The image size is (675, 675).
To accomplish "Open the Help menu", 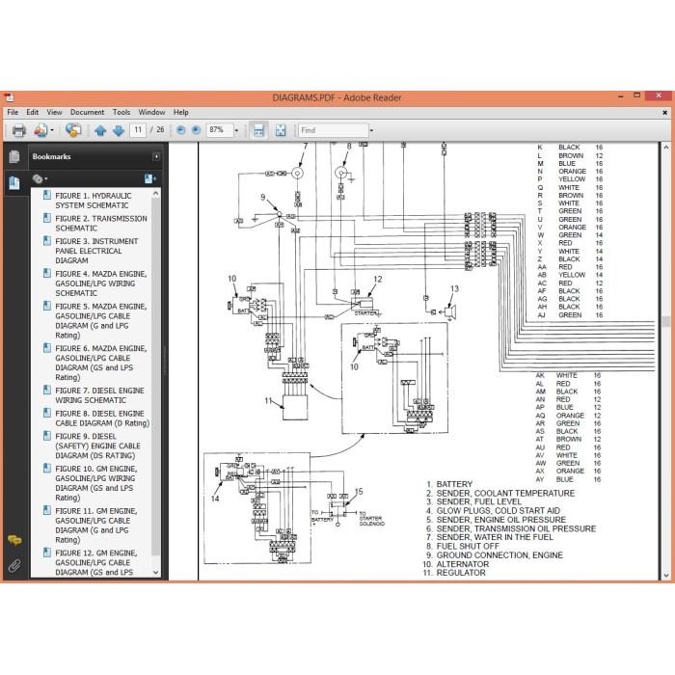I will [181, 112].
